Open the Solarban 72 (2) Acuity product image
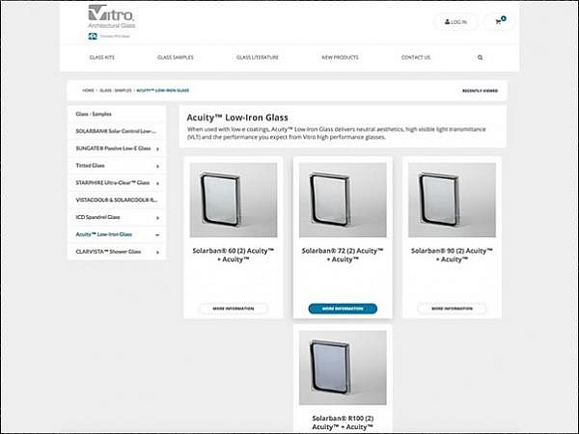Screen dimensions: 579x434 (x=343, y=200)
